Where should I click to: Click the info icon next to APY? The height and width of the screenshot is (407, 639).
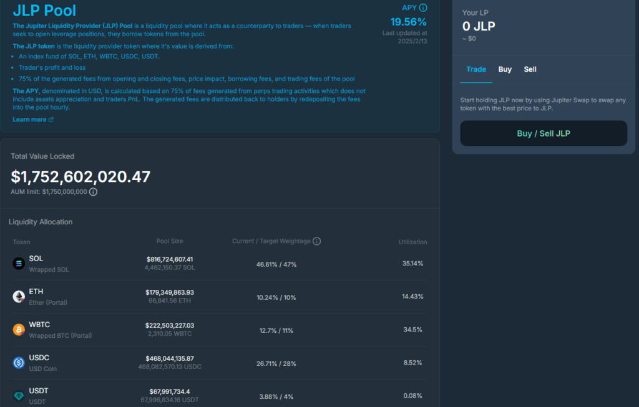click(x=423, y=8)
